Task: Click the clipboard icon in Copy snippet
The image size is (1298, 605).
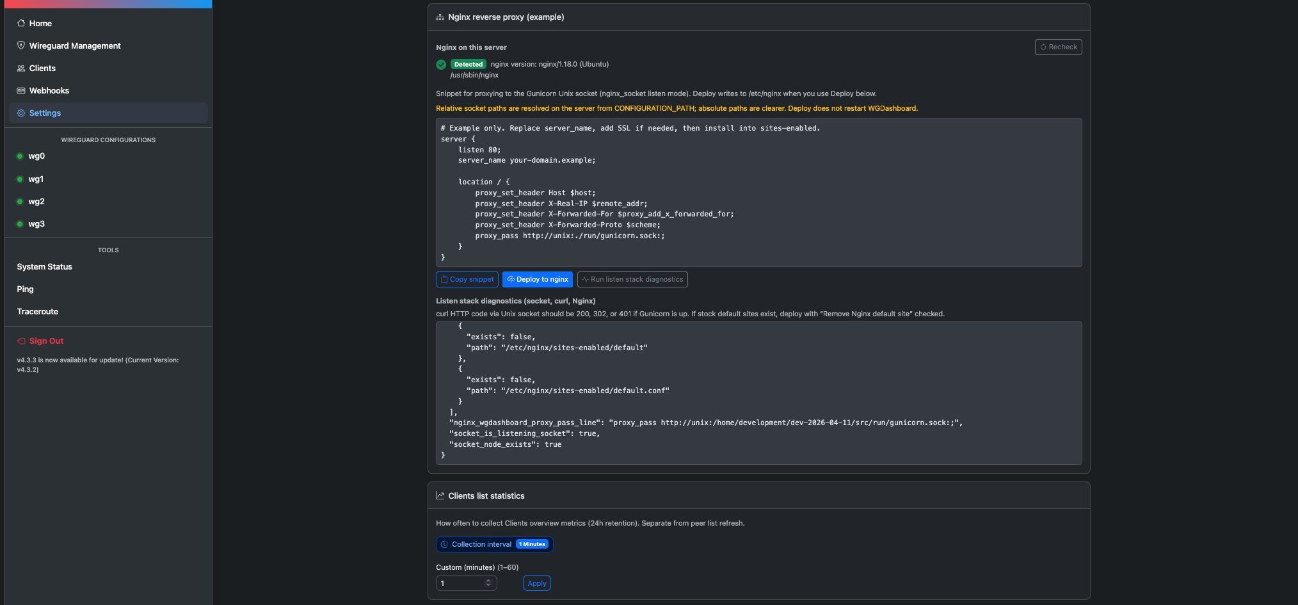Action: (444, 279)
